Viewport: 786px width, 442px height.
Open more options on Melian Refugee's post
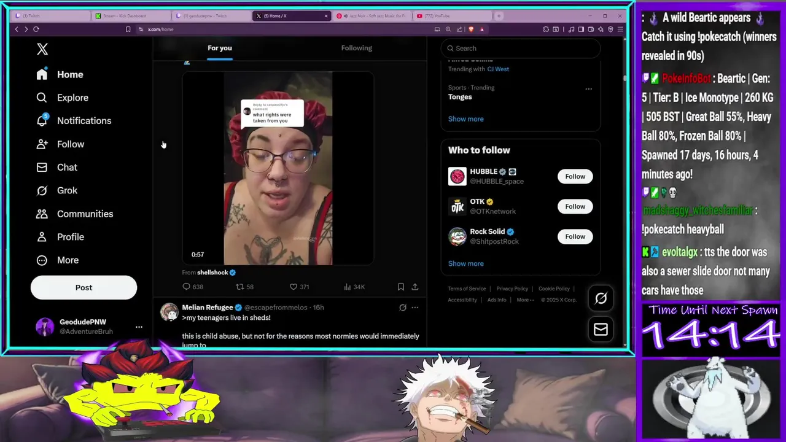[415, 308]
